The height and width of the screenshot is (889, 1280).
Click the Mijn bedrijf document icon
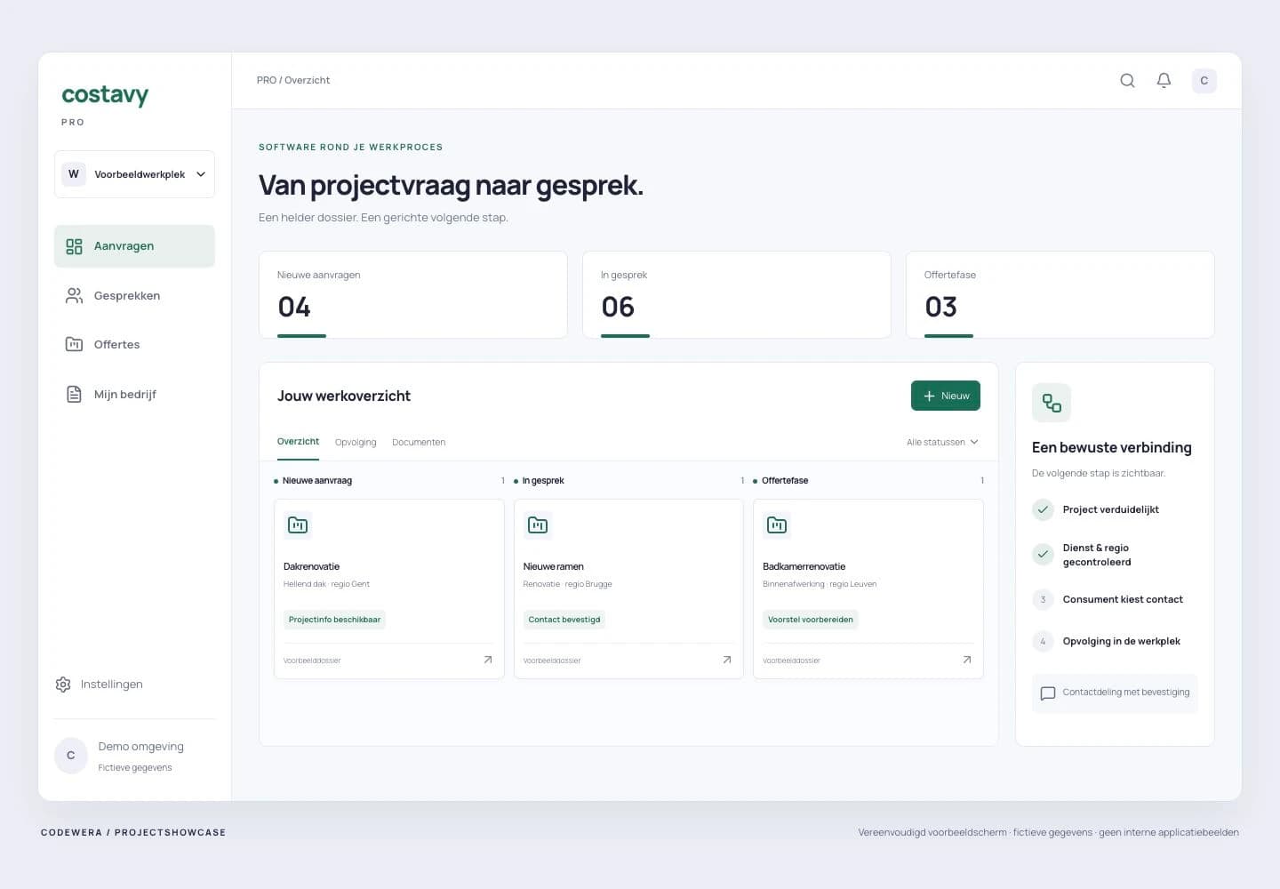[x=74, y=394]
